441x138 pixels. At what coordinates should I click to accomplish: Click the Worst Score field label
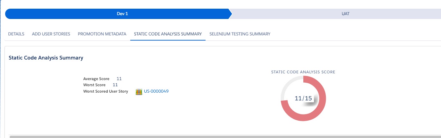pyautogui.click(x=94, y=85)
